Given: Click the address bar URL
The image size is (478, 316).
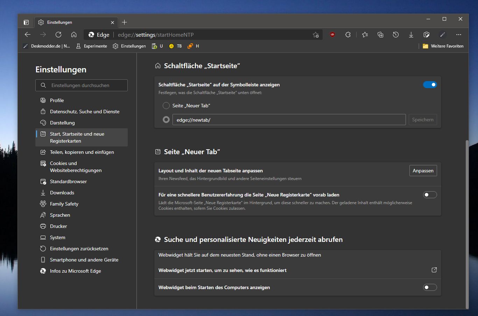Looking at the screenshot, I should coord(156,35).
